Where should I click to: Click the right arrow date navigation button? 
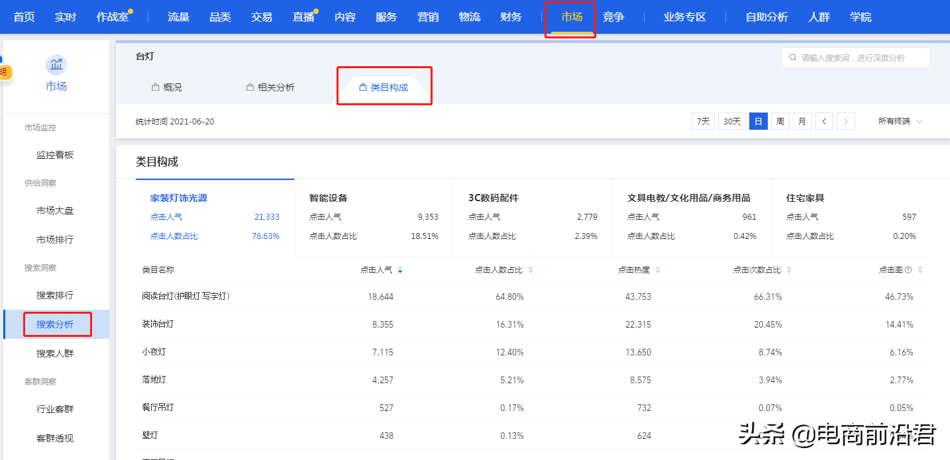tap(846, 121)
